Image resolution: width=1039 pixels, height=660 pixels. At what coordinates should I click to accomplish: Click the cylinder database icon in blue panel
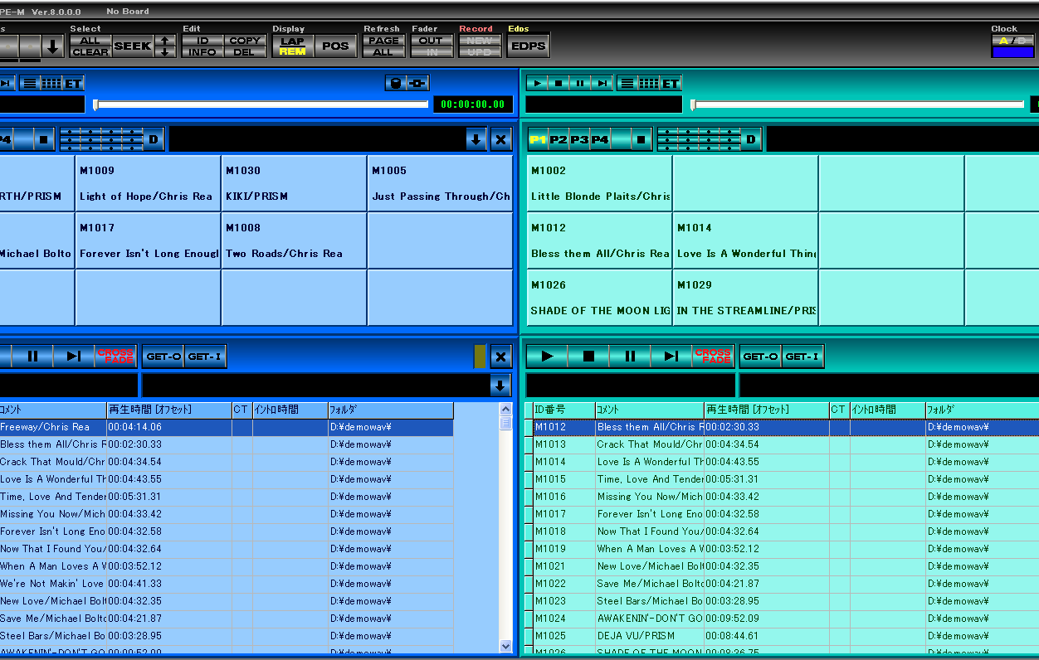click(396, 83)
